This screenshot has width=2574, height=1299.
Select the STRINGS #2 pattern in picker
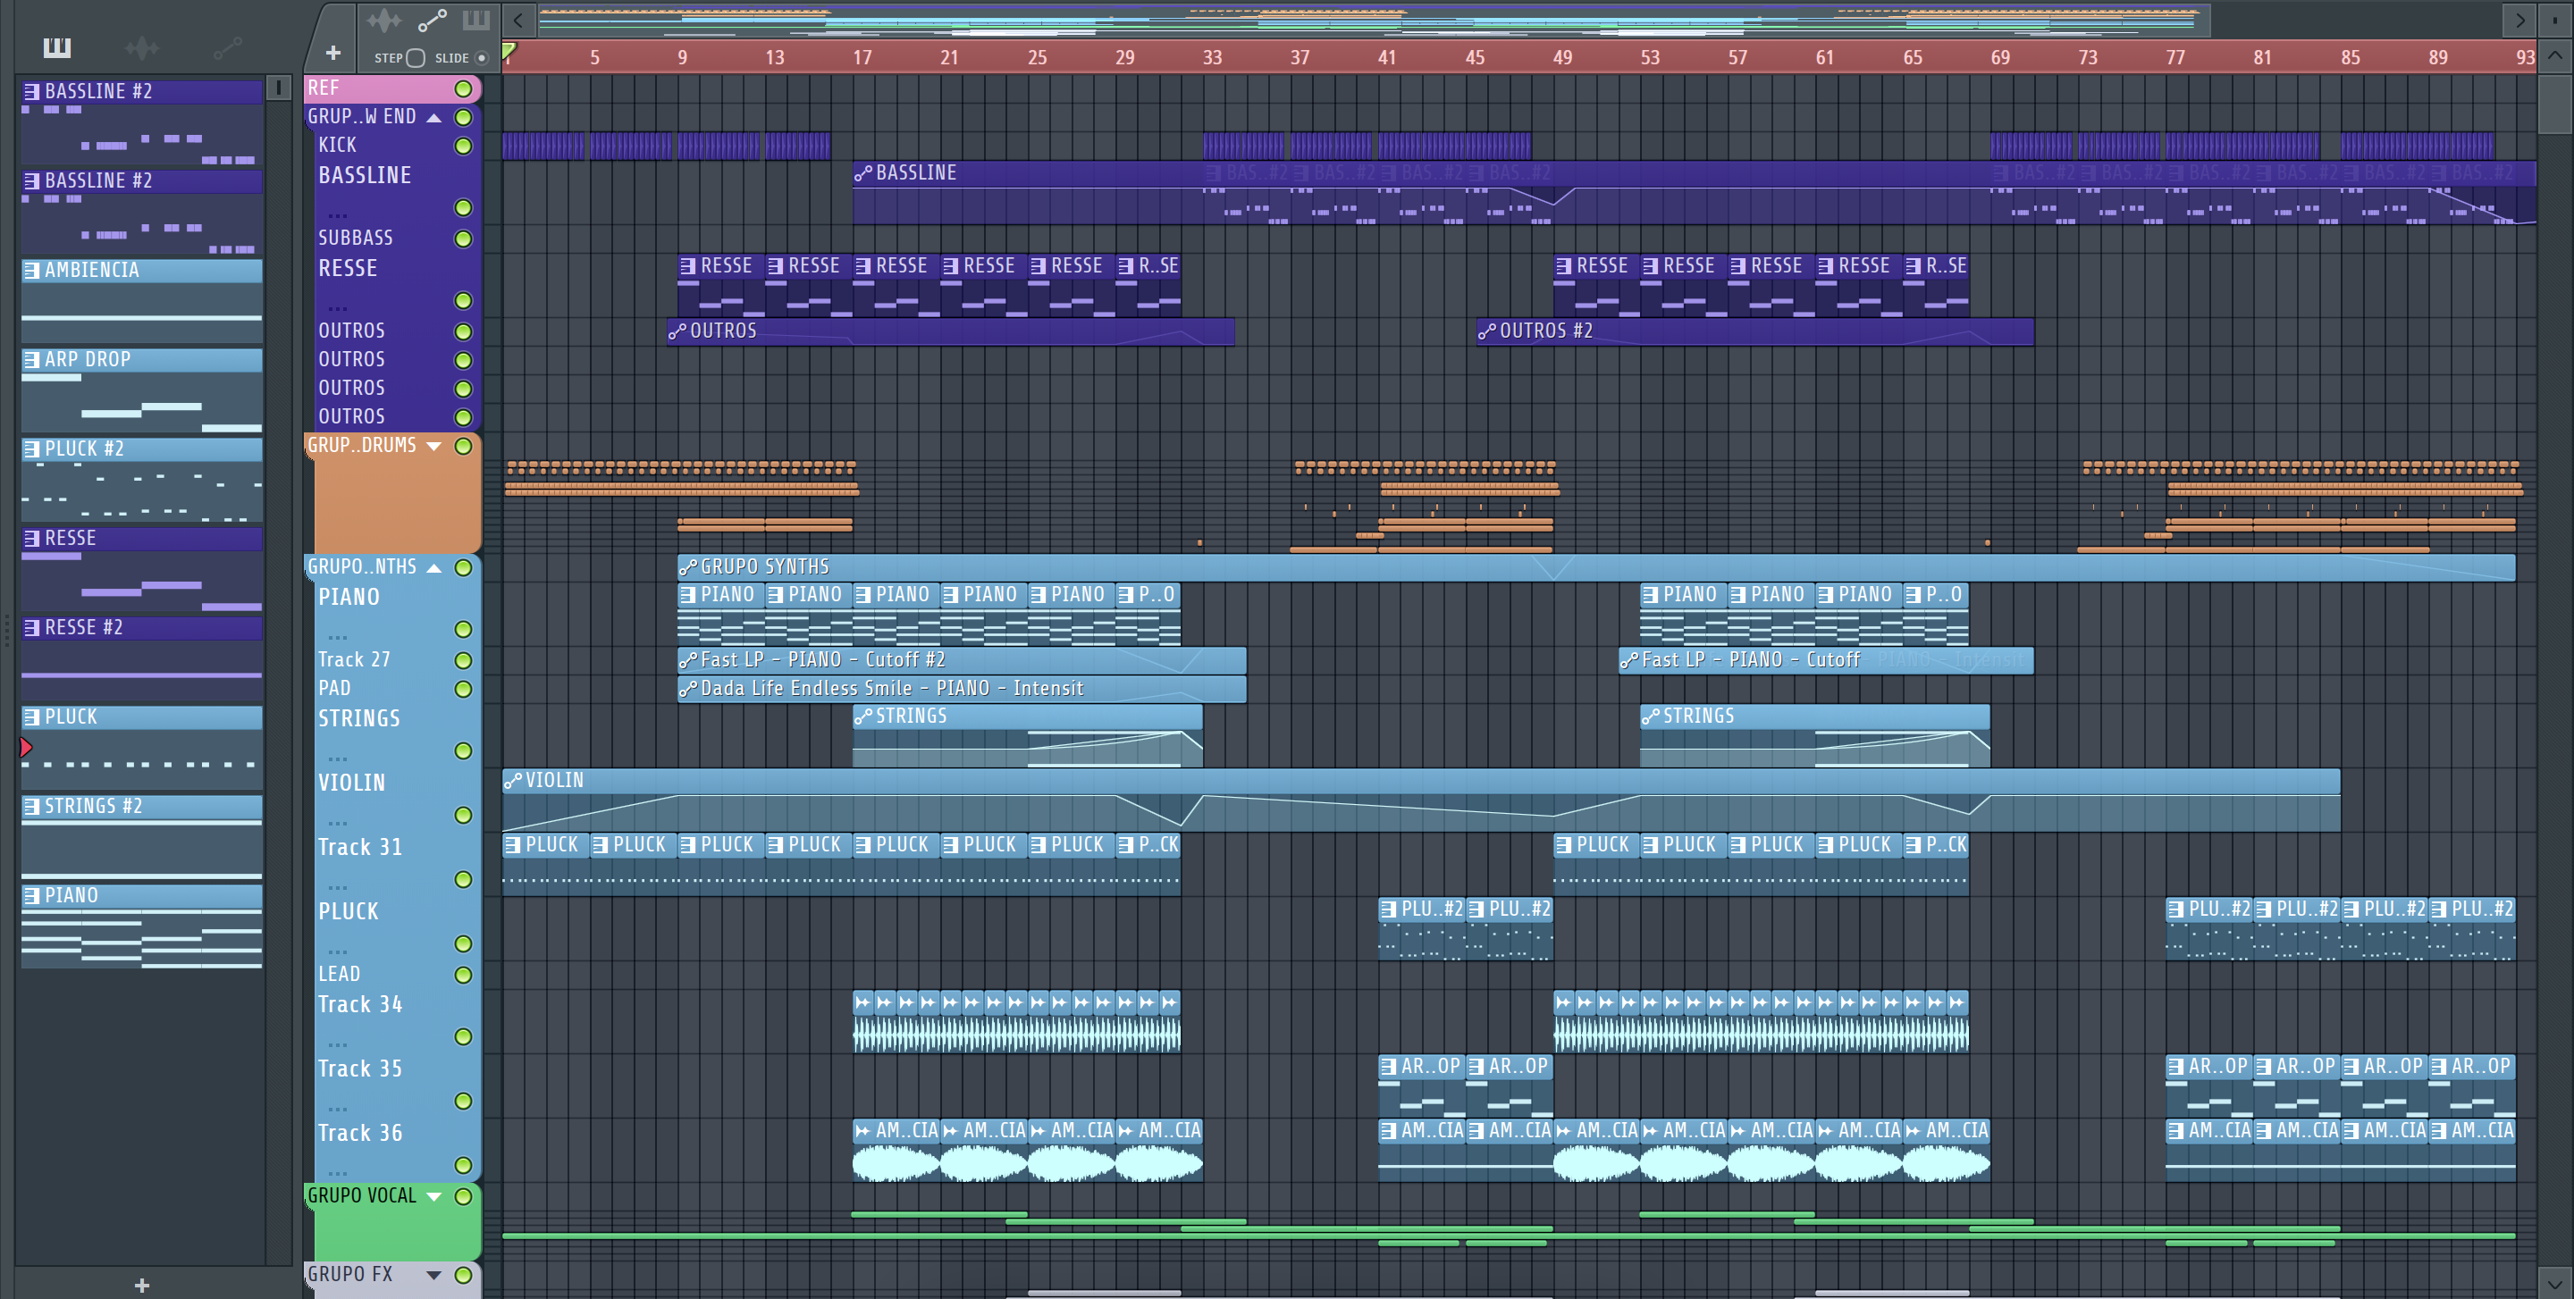[x=142, y=837]
